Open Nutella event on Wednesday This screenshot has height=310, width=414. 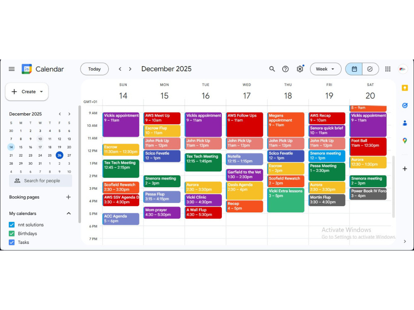tap(244, 159)
